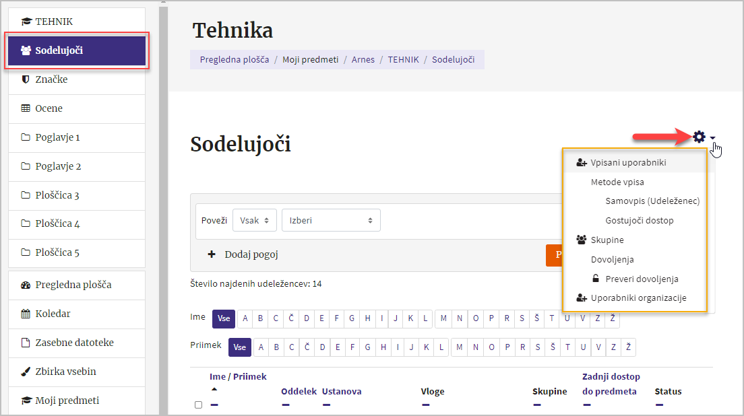
Task: Click Sodelujoči breadcrumb link
Action: 453,60
